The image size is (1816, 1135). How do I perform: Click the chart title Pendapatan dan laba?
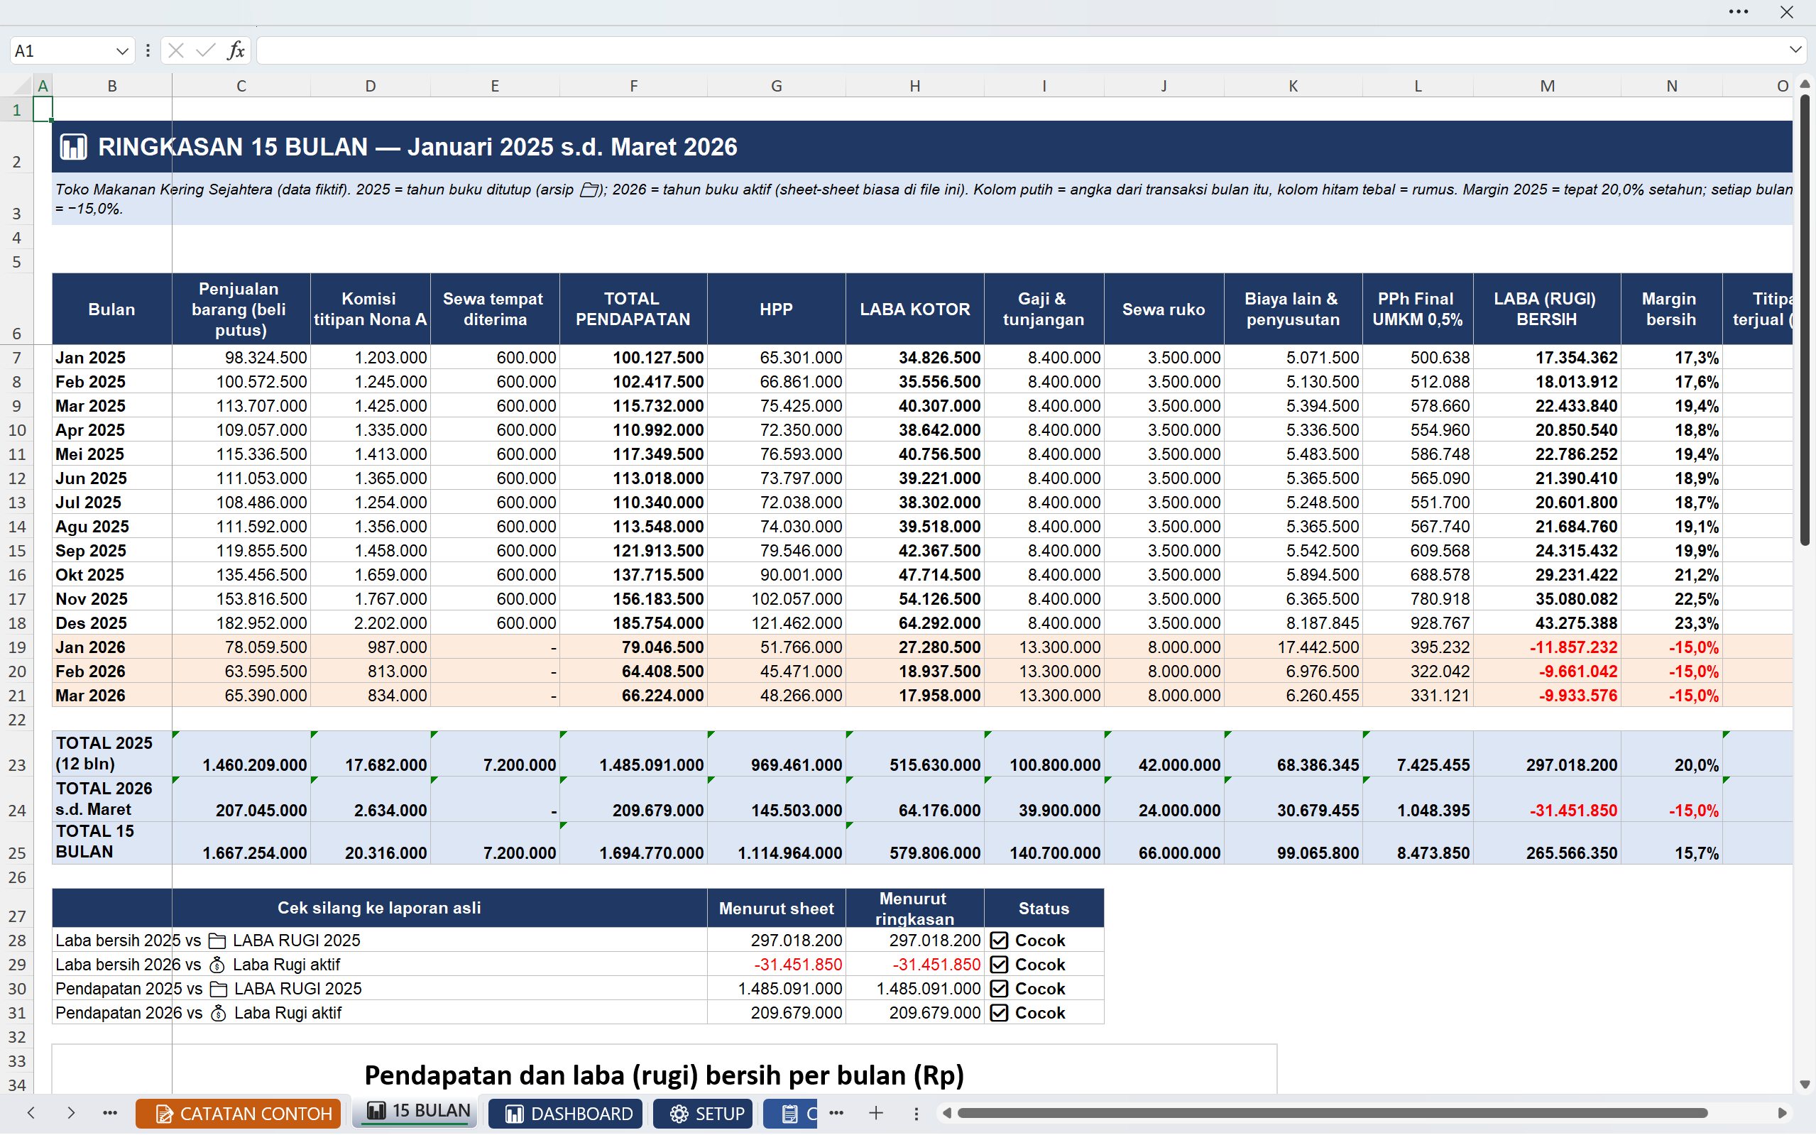pyautogui.click(x=664, y=1075)
